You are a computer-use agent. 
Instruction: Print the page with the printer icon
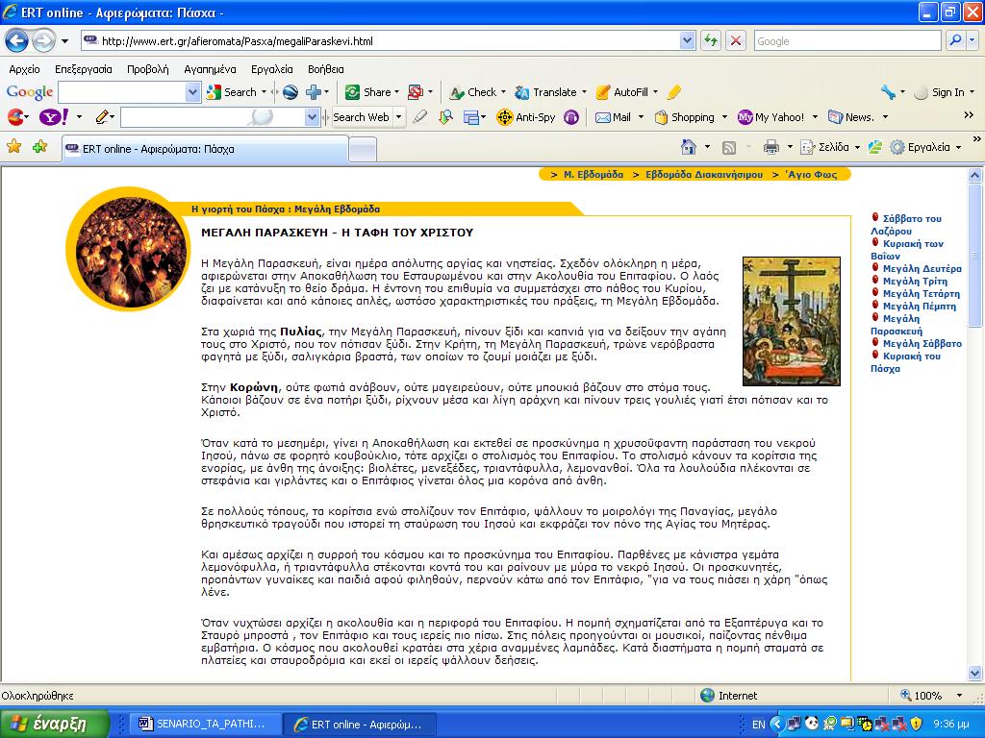pos(771,147)
